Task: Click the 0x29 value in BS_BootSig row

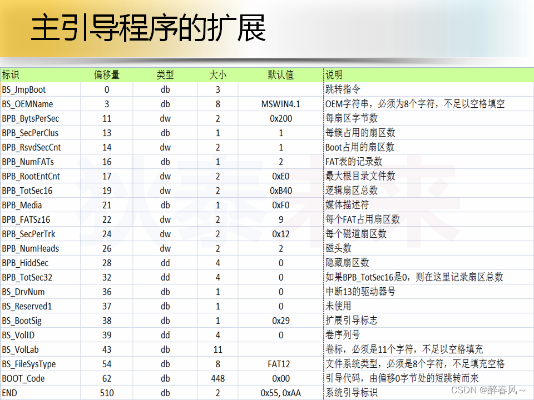Action: click(x=281, y=321)
